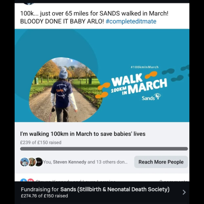Click the first donor avatar icon

[24, 162]
